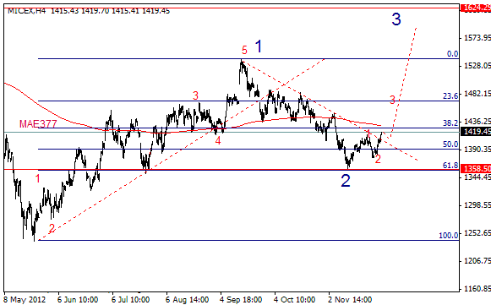
Task: Select the 38.2 Fibonacci level label
Action: (x=450, y=123)
